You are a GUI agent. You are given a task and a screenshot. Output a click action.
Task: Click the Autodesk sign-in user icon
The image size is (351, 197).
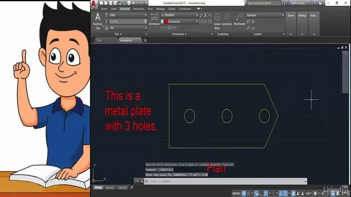pyautogui.click(x=288, y=3)
